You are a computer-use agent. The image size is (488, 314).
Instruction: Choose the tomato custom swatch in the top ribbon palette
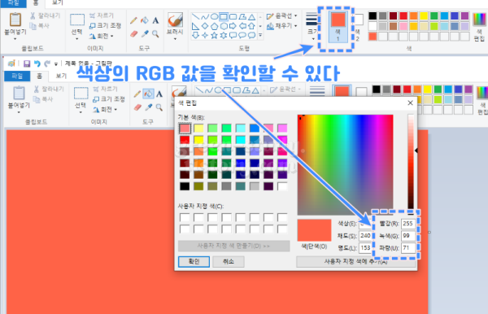pos(373,37)
